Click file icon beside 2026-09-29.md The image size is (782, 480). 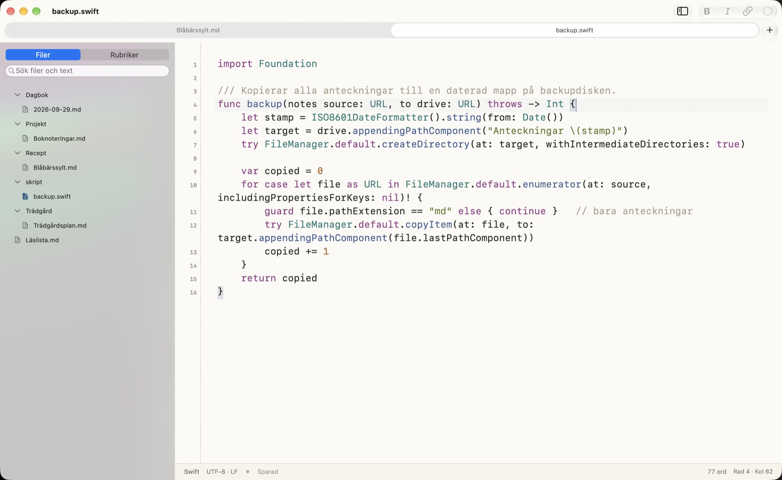pyautogui.click(x=25, y=109)
